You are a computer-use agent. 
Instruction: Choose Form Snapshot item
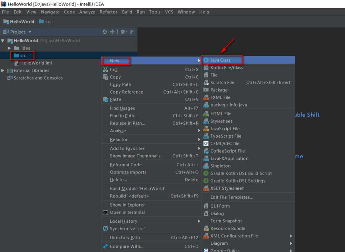click(x=249, y=221)
